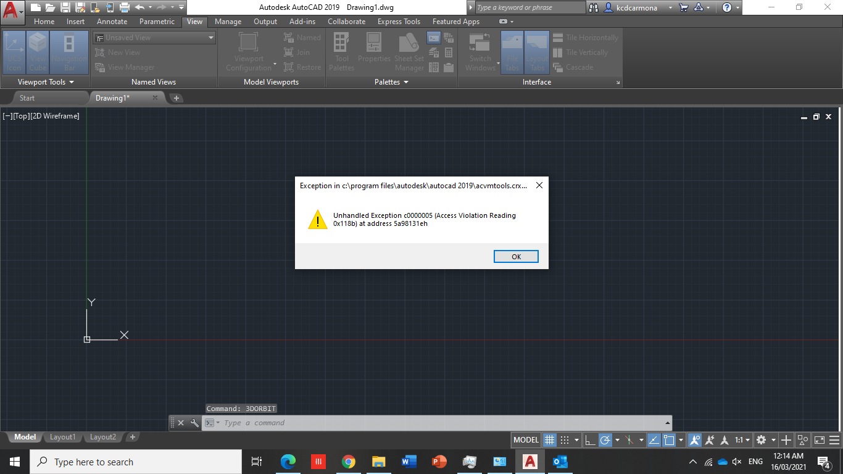Open the Sheet Set Manager

click(409, 53)
